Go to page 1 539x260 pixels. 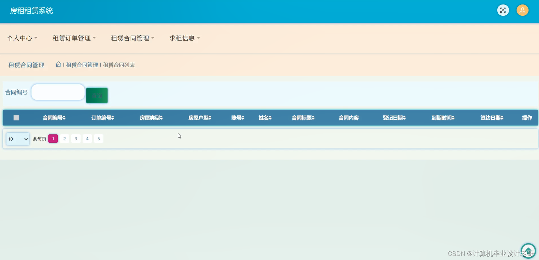pos(53,139)
